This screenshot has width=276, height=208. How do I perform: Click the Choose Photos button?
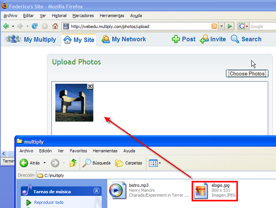point(247,74)
